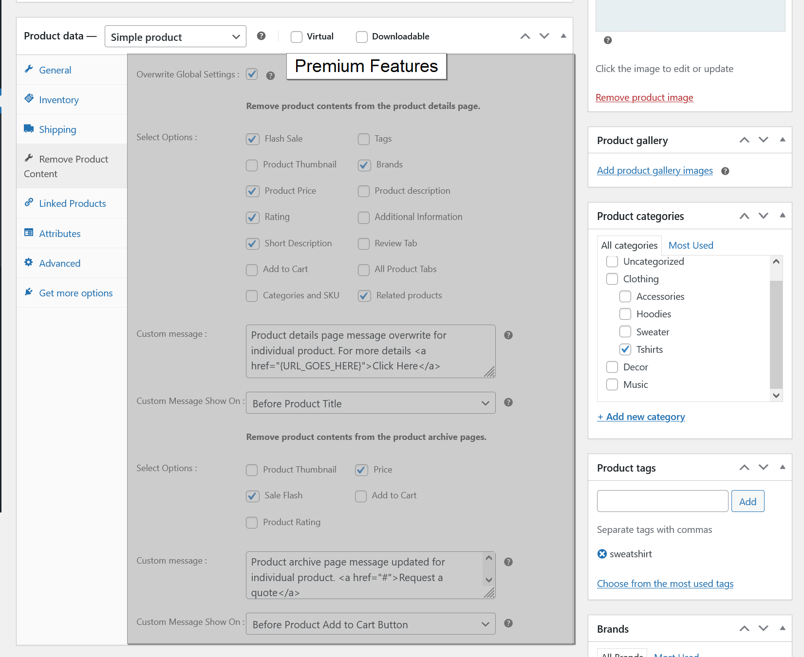Tick the Hoodies category checkbox
Screen dimensions: 804x657
pyautogui.click(x=625, y=314)
